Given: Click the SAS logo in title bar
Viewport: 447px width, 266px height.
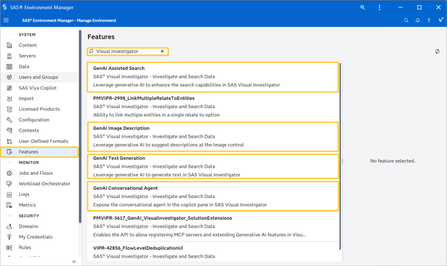Looking at the screenshot, I should [5, 7].
